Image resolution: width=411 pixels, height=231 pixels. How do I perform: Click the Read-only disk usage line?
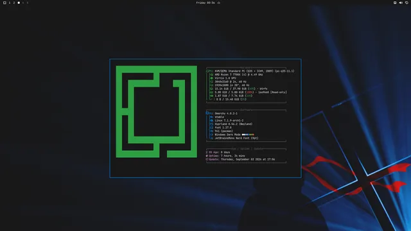(x=250, y=92)
